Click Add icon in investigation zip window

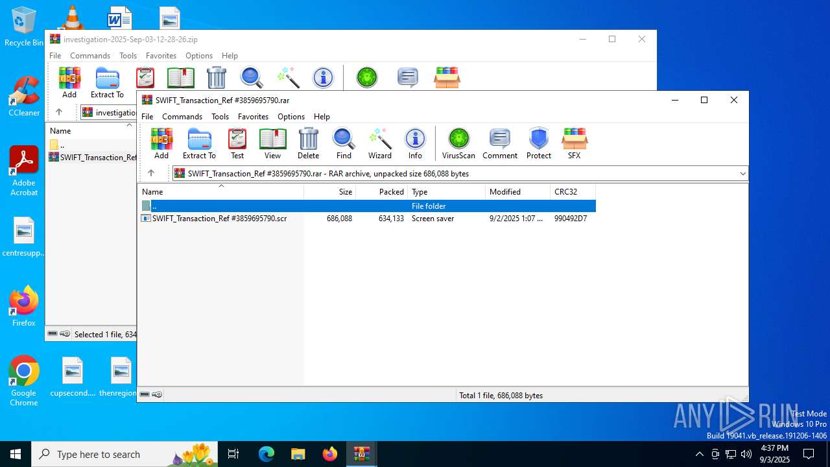[x=69, y=82]
